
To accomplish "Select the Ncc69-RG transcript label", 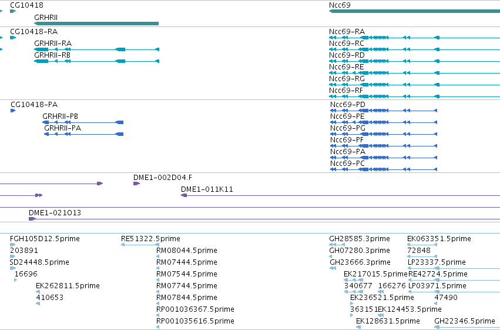I will 347,79.
